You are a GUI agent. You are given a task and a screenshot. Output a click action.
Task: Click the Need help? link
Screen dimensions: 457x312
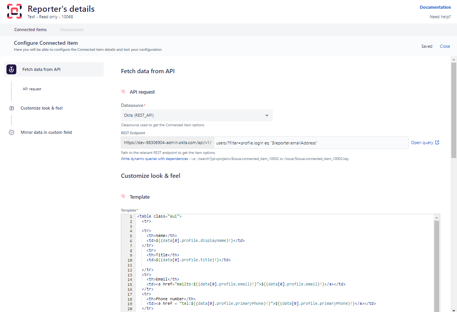tap(440, 17)
